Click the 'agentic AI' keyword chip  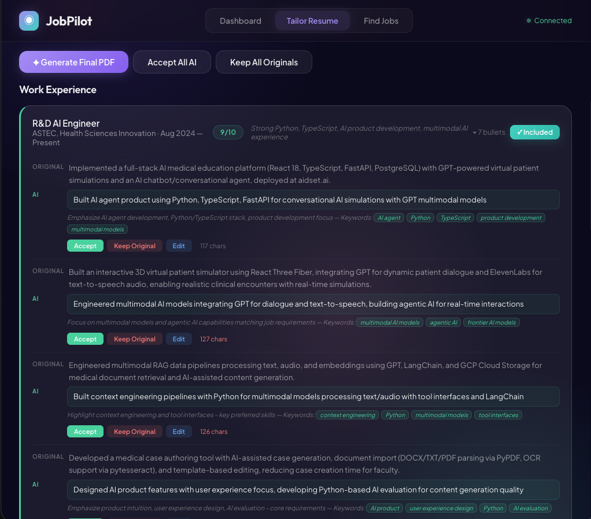[x=443, y=322]
